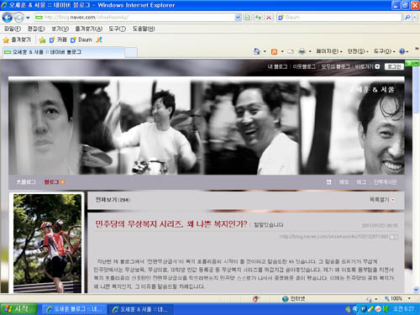
Task: Click the magnifier search button
Action: tap(407, 18)
